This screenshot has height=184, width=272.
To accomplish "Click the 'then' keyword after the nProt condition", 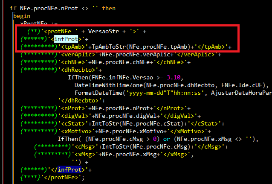I will coord(109,9).
